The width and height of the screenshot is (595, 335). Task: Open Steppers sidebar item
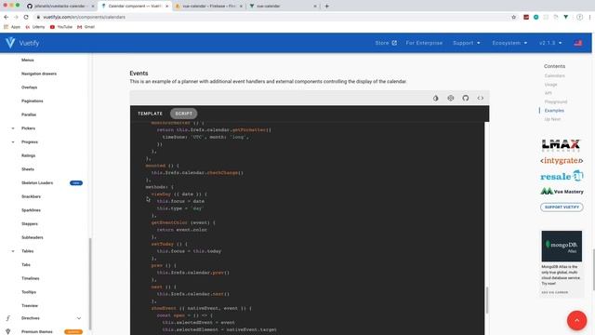[x=30, y=224]
